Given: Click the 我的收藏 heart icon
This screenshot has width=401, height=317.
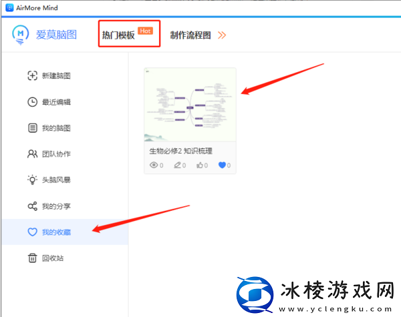Looking at the screenshot, I should point(33,232).
